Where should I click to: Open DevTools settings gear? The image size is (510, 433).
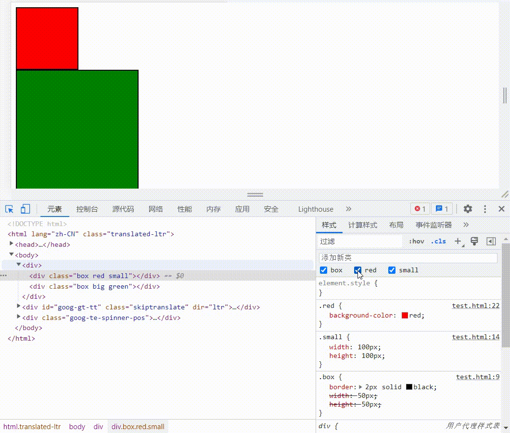coord(468,209)
